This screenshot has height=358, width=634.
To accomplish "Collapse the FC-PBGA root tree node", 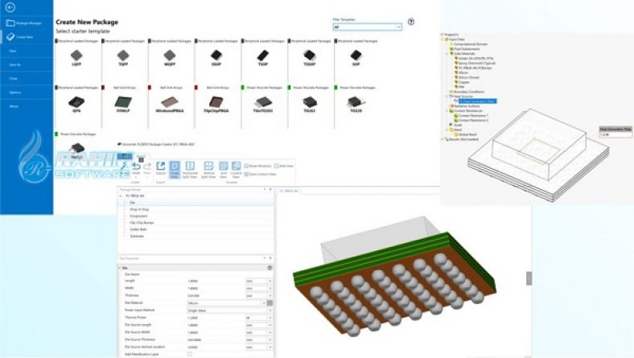I will click(121, 195).
